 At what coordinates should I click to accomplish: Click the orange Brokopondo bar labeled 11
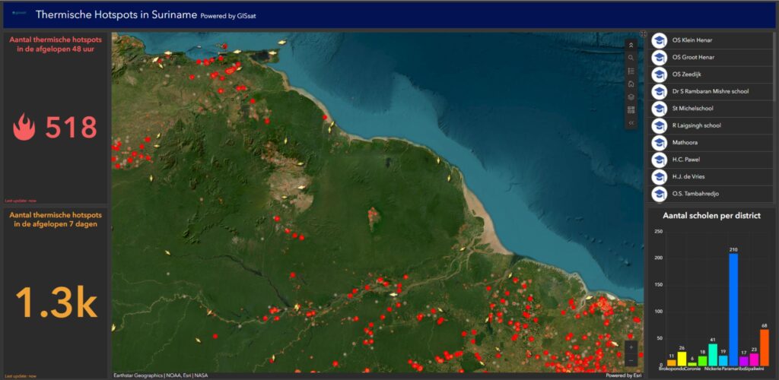coord(672,363)
